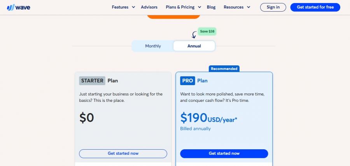Viewport: 350px width, 166px height.
Task: Click the Wave logo icon
Action: tap(11, 7)
